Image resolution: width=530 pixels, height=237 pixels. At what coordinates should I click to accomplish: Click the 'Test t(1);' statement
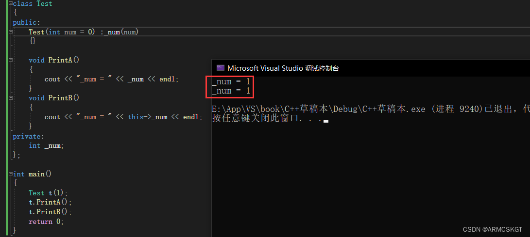(x=48, y=193)
